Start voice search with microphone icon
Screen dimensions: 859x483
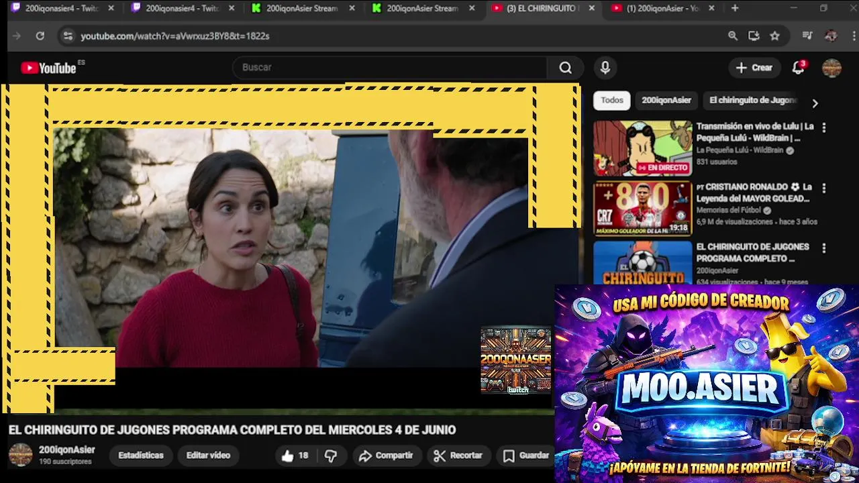click(x=605, y=67)
